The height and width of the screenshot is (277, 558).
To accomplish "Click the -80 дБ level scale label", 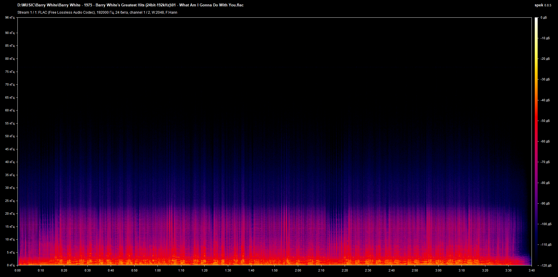I will [545, 183].
